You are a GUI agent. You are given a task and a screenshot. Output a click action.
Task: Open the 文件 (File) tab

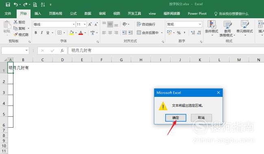coord(8,14)
